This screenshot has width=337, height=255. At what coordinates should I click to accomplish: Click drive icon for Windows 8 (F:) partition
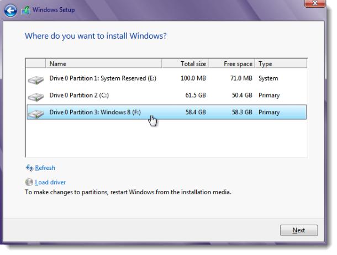36,114
